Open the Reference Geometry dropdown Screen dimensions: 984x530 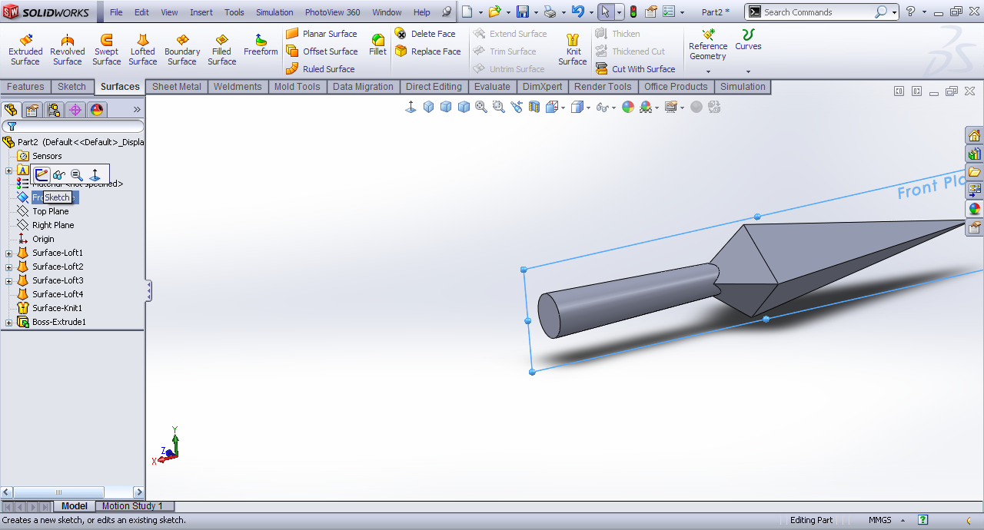point(708,71)
